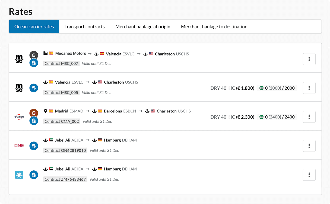
Task: Click the blue ship icon on Maersk row
Action: [34, 175]
